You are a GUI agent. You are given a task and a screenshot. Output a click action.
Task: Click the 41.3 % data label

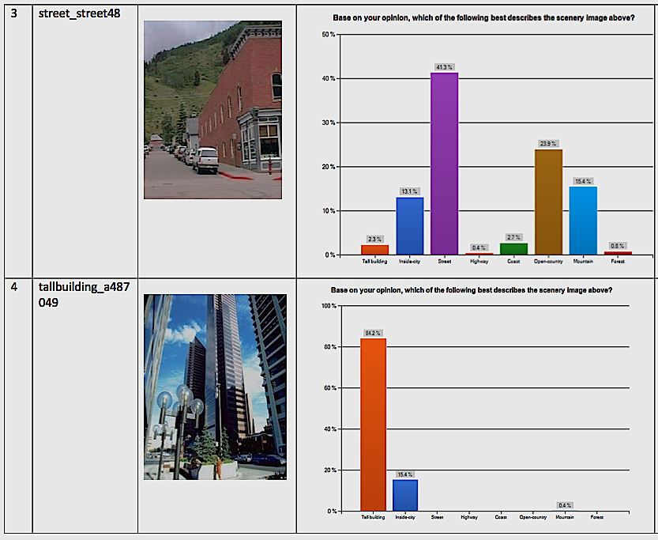(x=444, y=67)
